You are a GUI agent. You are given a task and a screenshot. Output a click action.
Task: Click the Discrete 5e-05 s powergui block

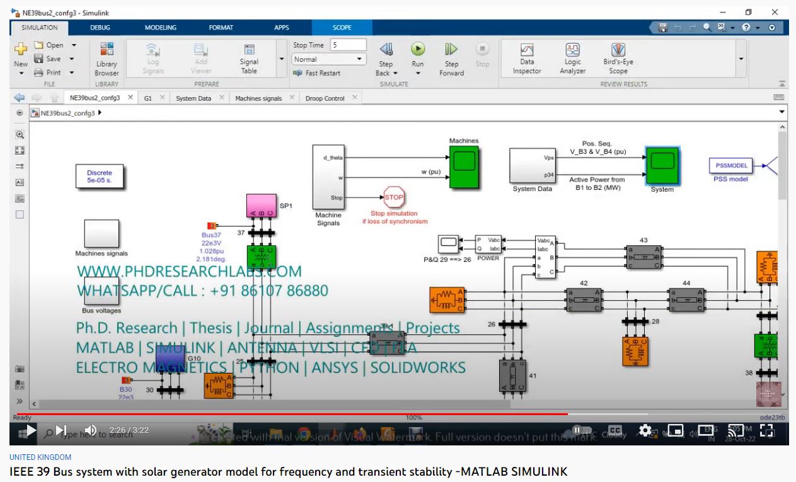[100, 177]
